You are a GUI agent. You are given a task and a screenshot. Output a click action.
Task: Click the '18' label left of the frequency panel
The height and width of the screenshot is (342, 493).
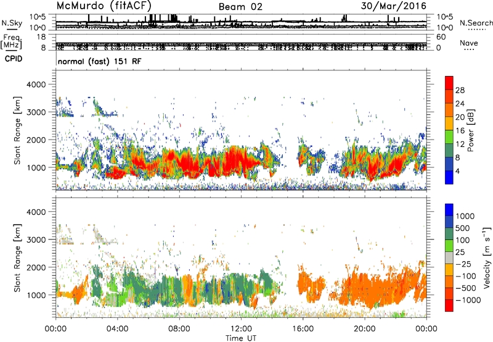[x=41, y=37]
